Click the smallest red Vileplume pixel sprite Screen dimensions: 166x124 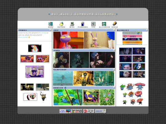[x=140, y=101]
